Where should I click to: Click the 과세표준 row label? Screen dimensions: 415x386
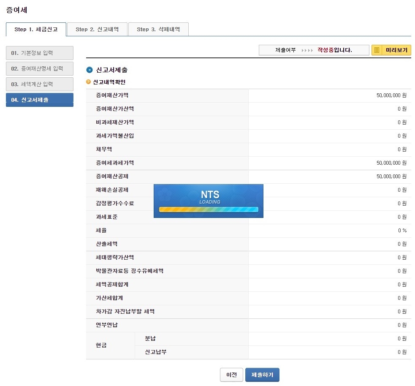pos(106,217)
